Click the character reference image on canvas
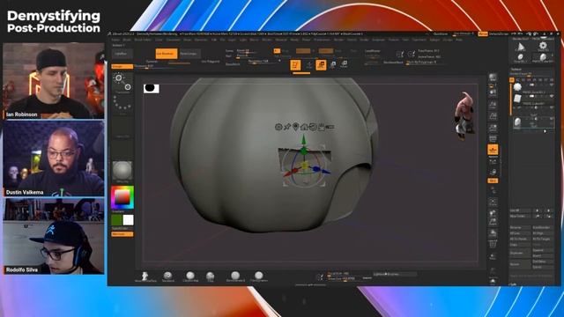 464,115
